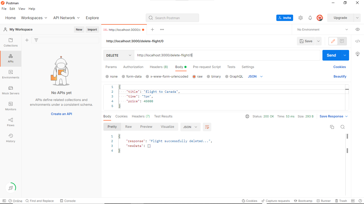This screenshot has height=204, width=364.
Task: Open the DELETE method dropdown
Action: click(119, 55)
